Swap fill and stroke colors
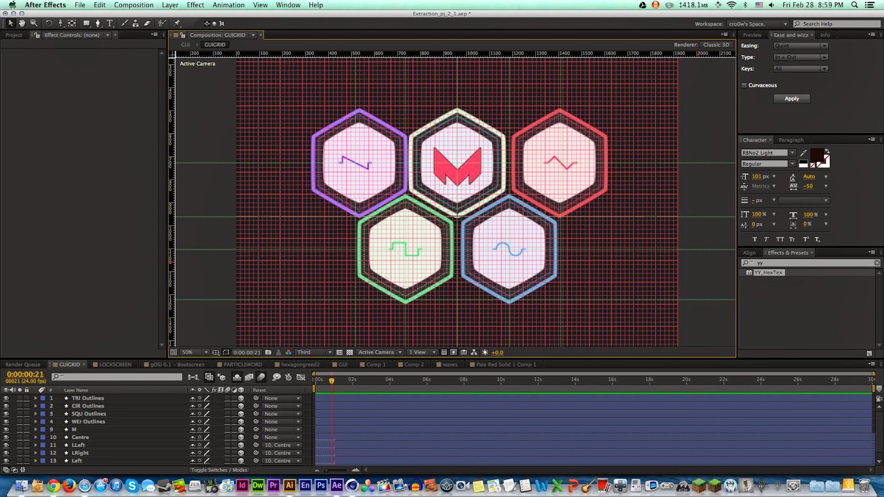The image size is (884, 497). click(827, 151)
